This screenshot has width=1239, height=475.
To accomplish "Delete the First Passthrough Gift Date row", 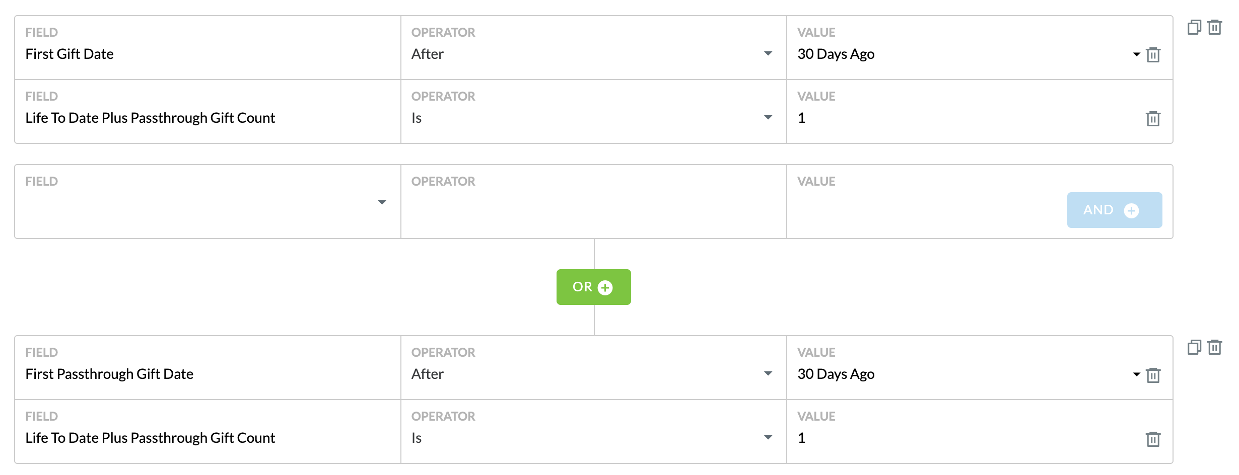I will coord(1153,375).
